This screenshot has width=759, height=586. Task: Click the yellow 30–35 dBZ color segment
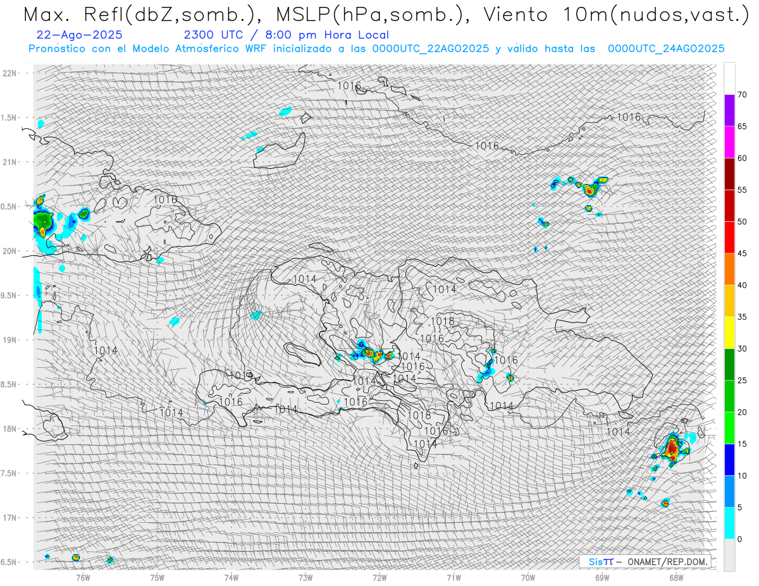coord(729,333)
